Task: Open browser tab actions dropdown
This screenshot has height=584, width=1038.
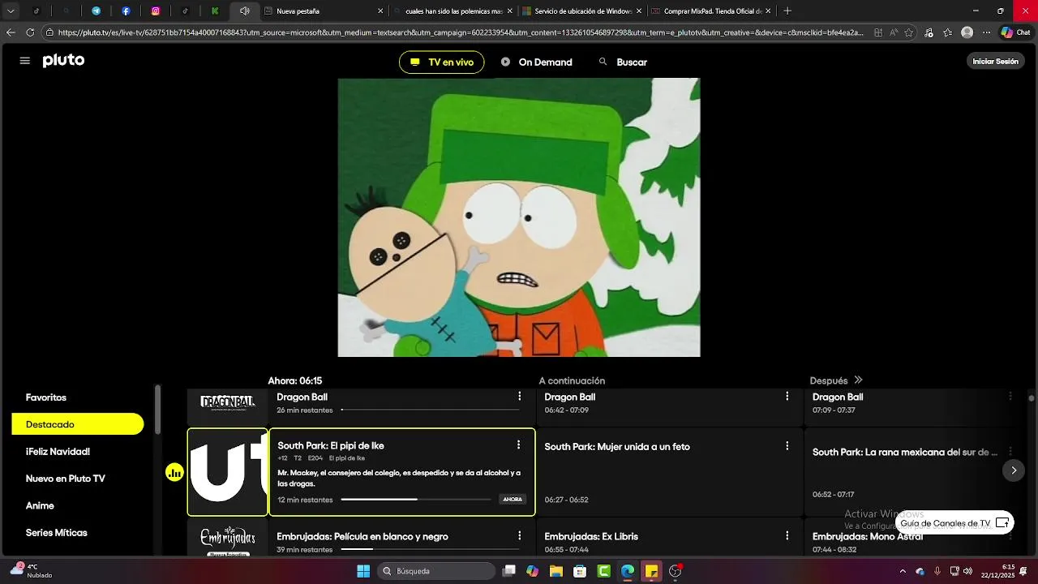Action: (11, 11)
